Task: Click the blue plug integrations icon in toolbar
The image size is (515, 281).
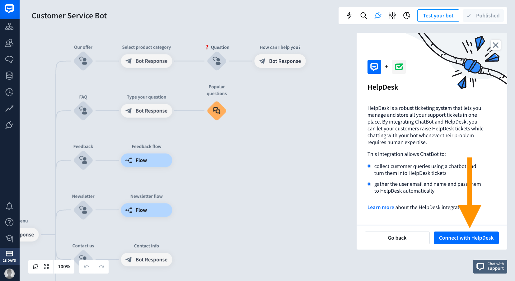Action: click(378, 16)
